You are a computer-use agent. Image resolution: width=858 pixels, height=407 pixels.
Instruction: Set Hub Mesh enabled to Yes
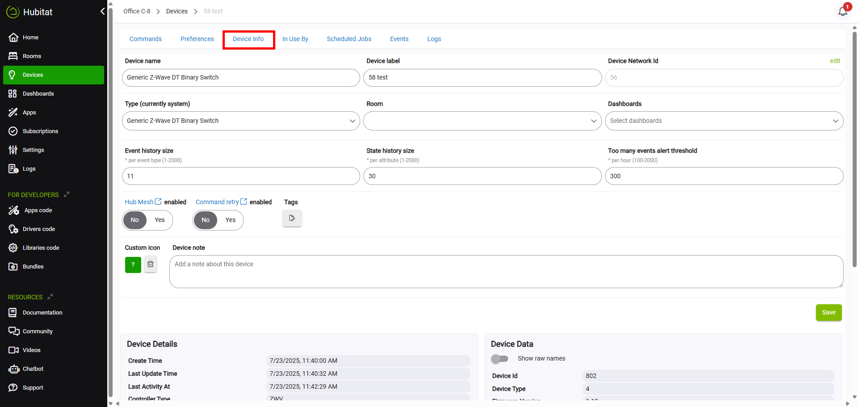tap(160, 220)
